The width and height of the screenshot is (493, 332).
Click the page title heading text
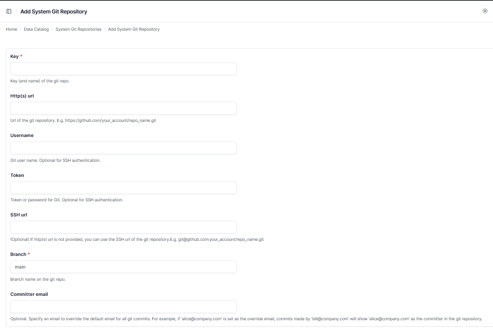54,12
